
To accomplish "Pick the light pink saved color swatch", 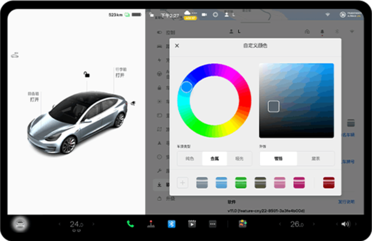I will [280, 183].
